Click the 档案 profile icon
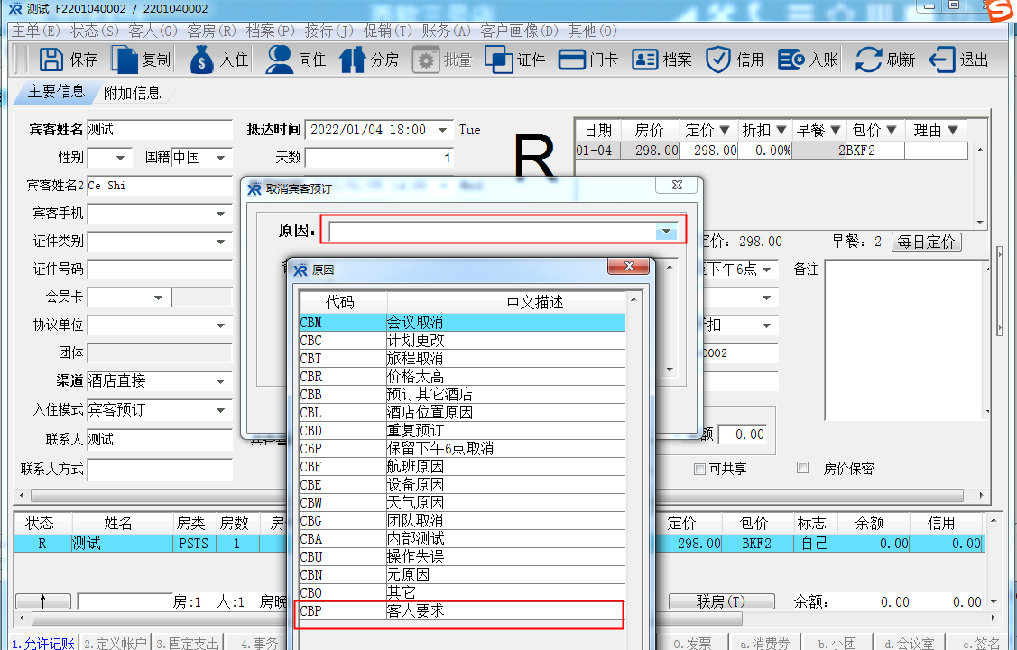1017x650 pixels. [644, 60]
